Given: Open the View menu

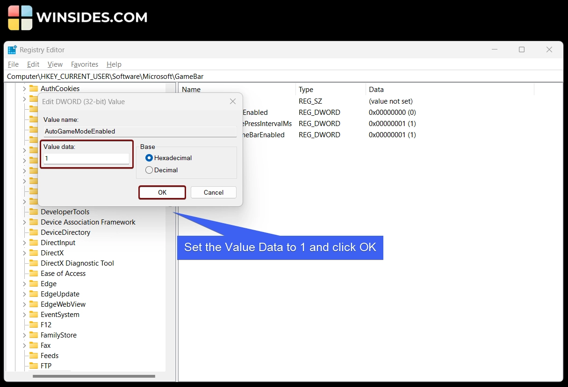Looking at the screenshot, I should click(55, 64).
